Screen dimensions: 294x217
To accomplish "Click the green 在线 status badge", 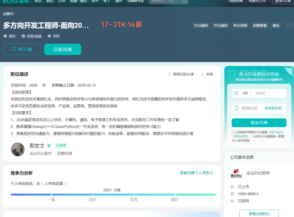I will coord(61,146).
